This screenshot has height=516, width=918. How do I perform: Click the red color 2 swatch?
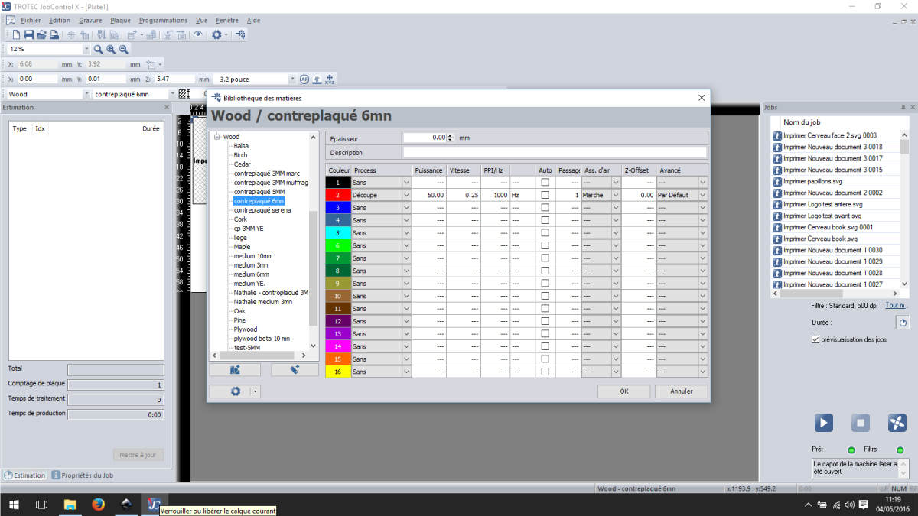point(337,195)
